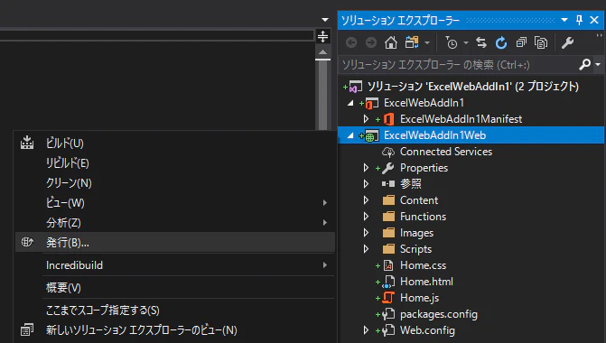Choose クリーン(N) from the context menu
The width and height of the screenshot is (606, 343).
point(175,182)
